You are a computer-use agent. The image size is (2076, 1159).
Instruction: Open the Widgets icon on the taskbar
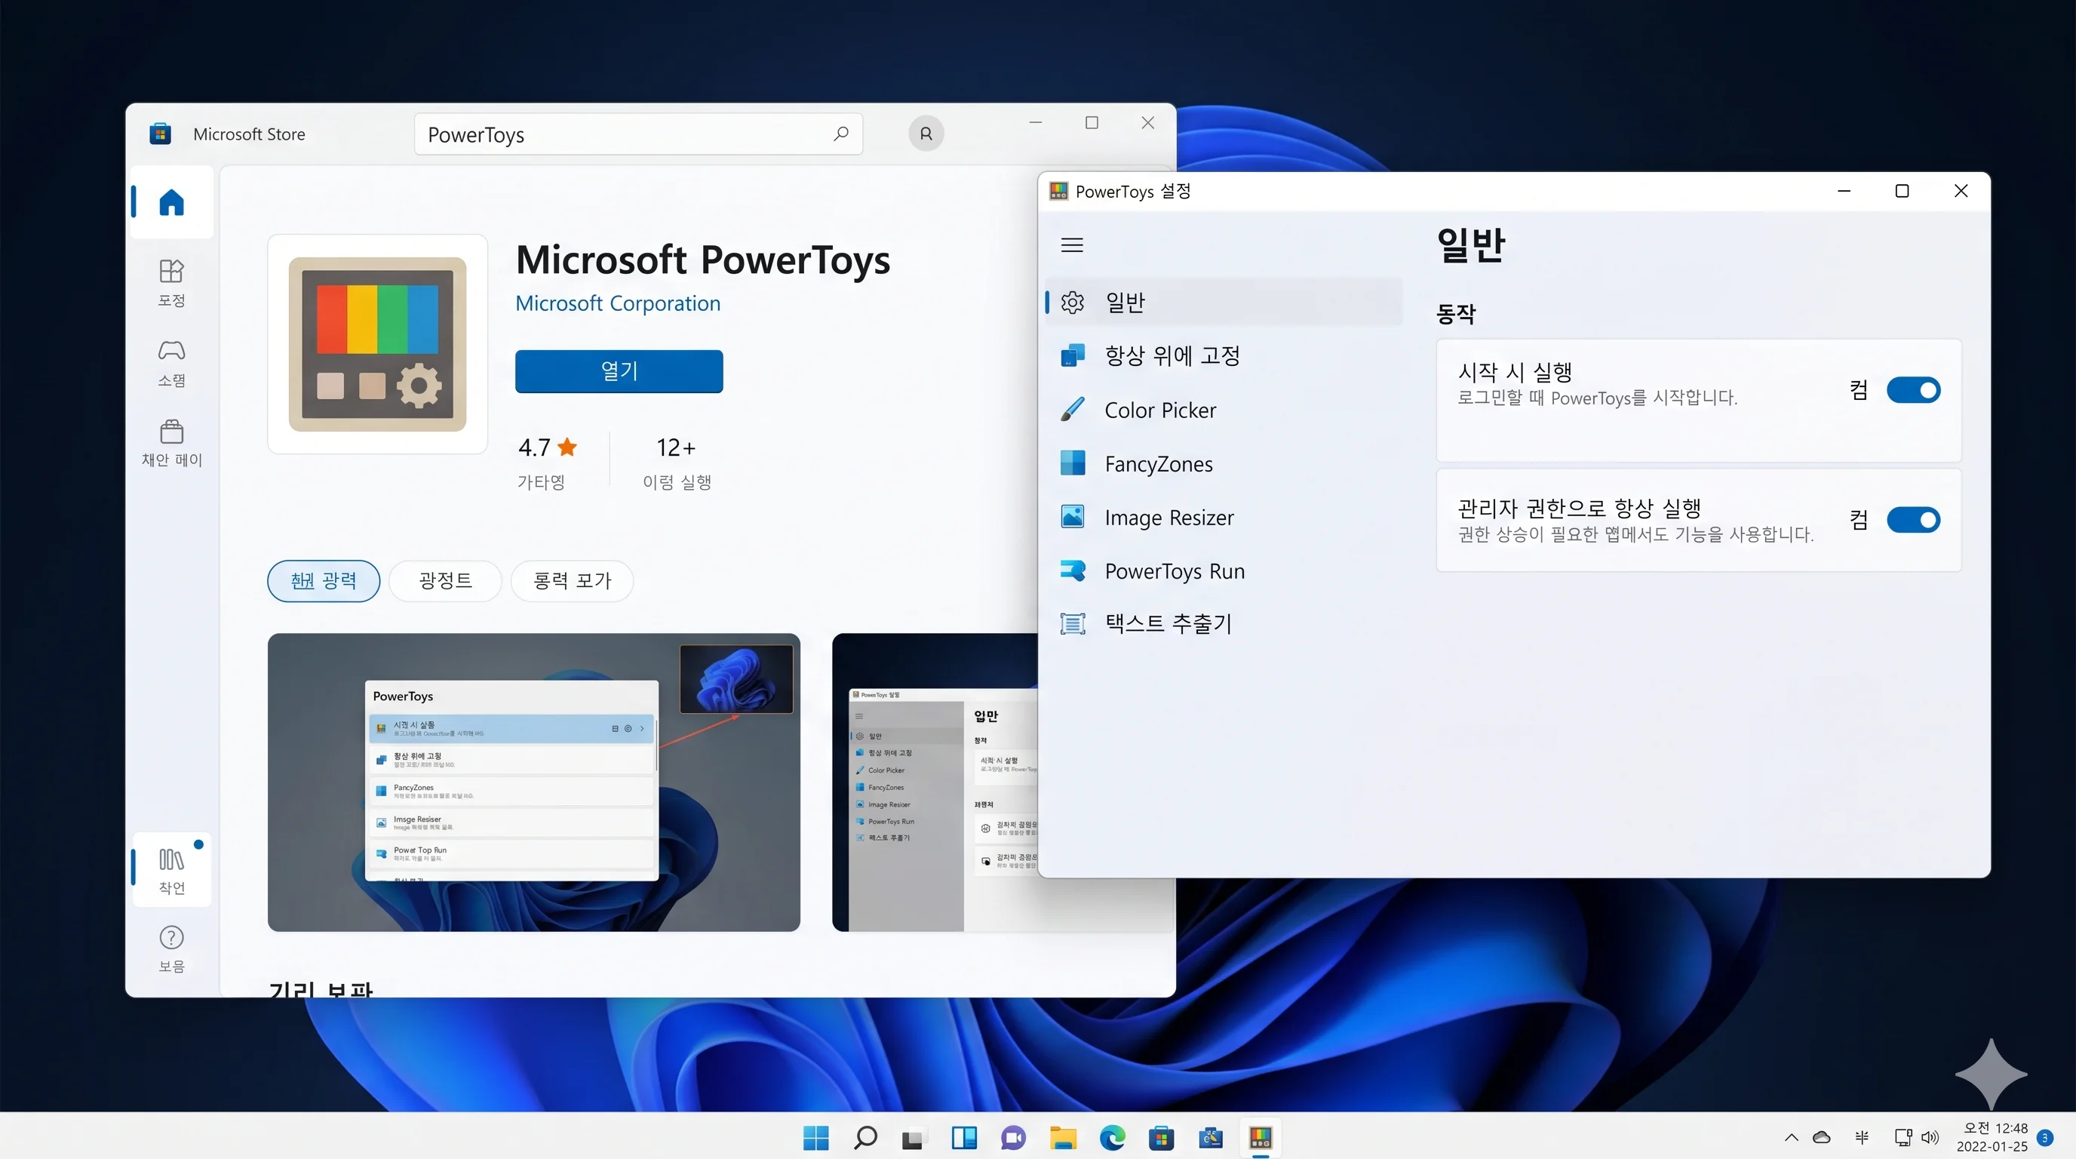pos(964,1137)
